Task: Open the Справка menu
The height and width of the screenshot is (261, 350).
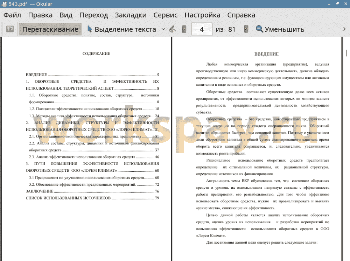Action: [241, 15]
